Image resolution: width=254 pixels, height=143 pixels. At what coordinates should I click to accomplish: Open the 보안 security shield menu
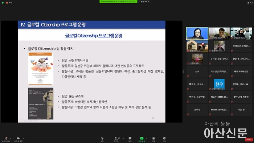102,139
